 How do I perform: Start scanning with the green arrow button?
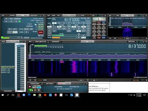coord(31,90)
